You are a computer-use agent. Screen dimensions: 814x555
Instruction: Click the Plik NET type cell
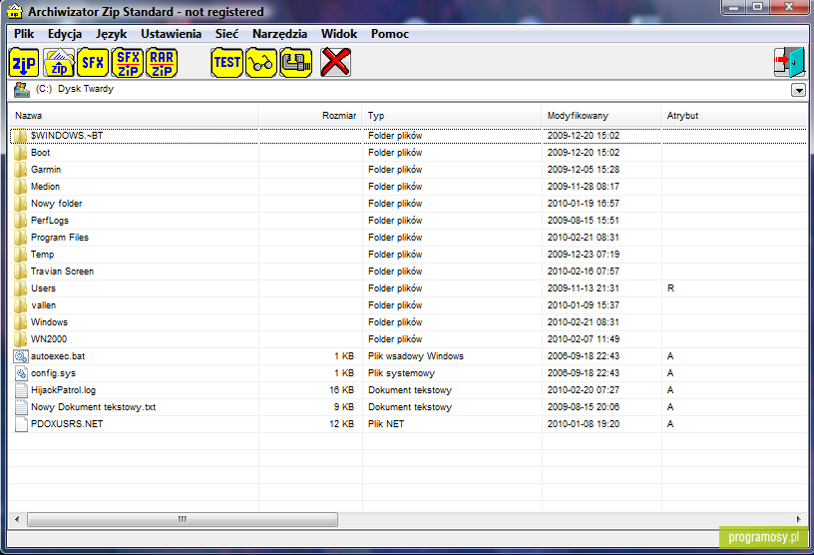tap(386, 424)
